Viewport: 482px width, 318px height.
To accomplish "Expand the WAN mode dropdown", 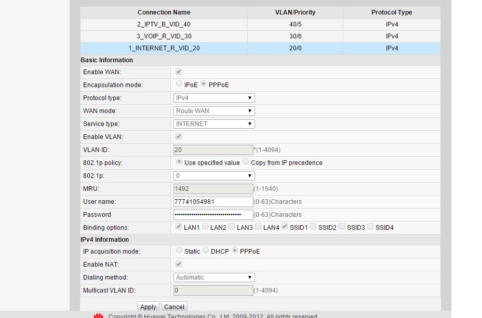I will 213,111.
